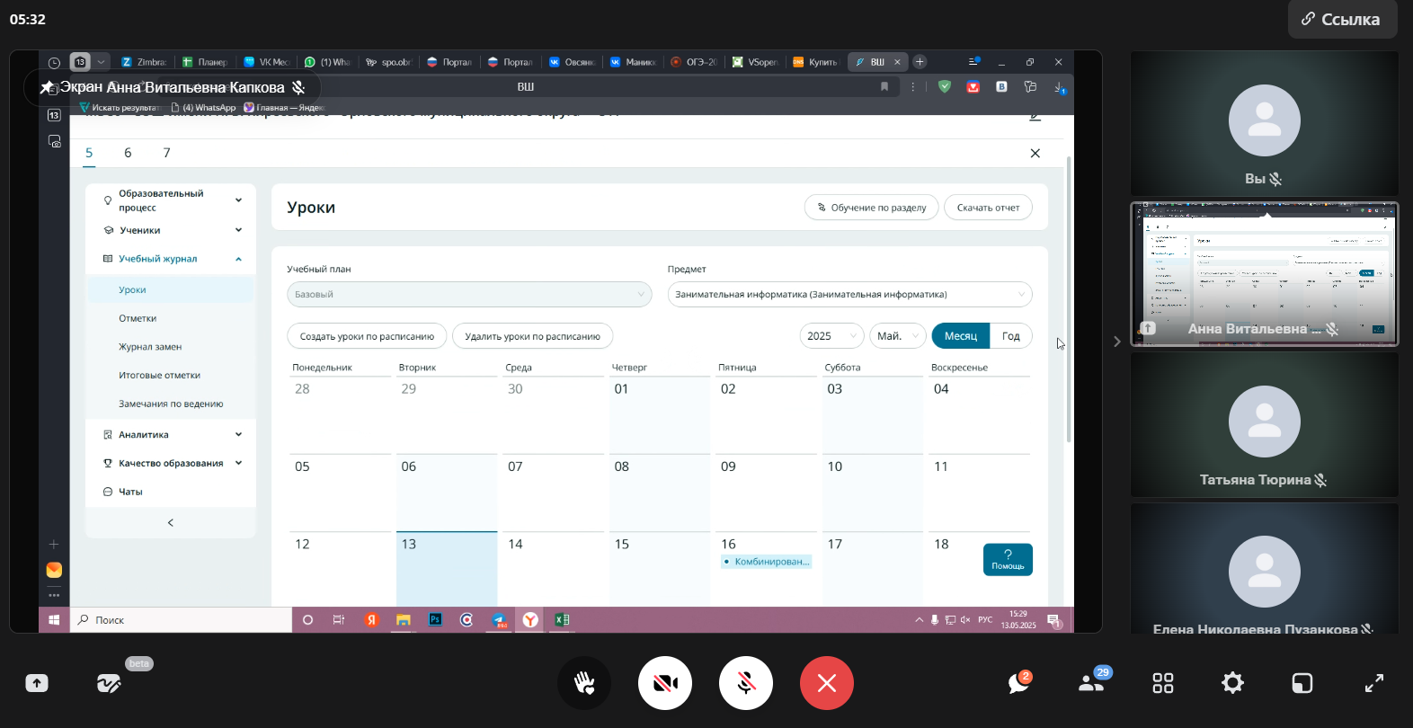1413x728 pixels.
Task: Show the participants list
Action: coord(1091,683)
